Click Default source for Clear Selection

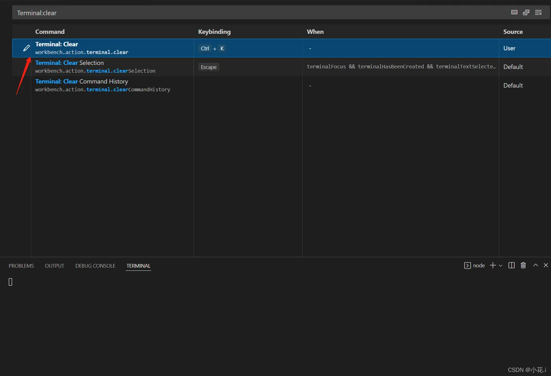coord(513,67)
